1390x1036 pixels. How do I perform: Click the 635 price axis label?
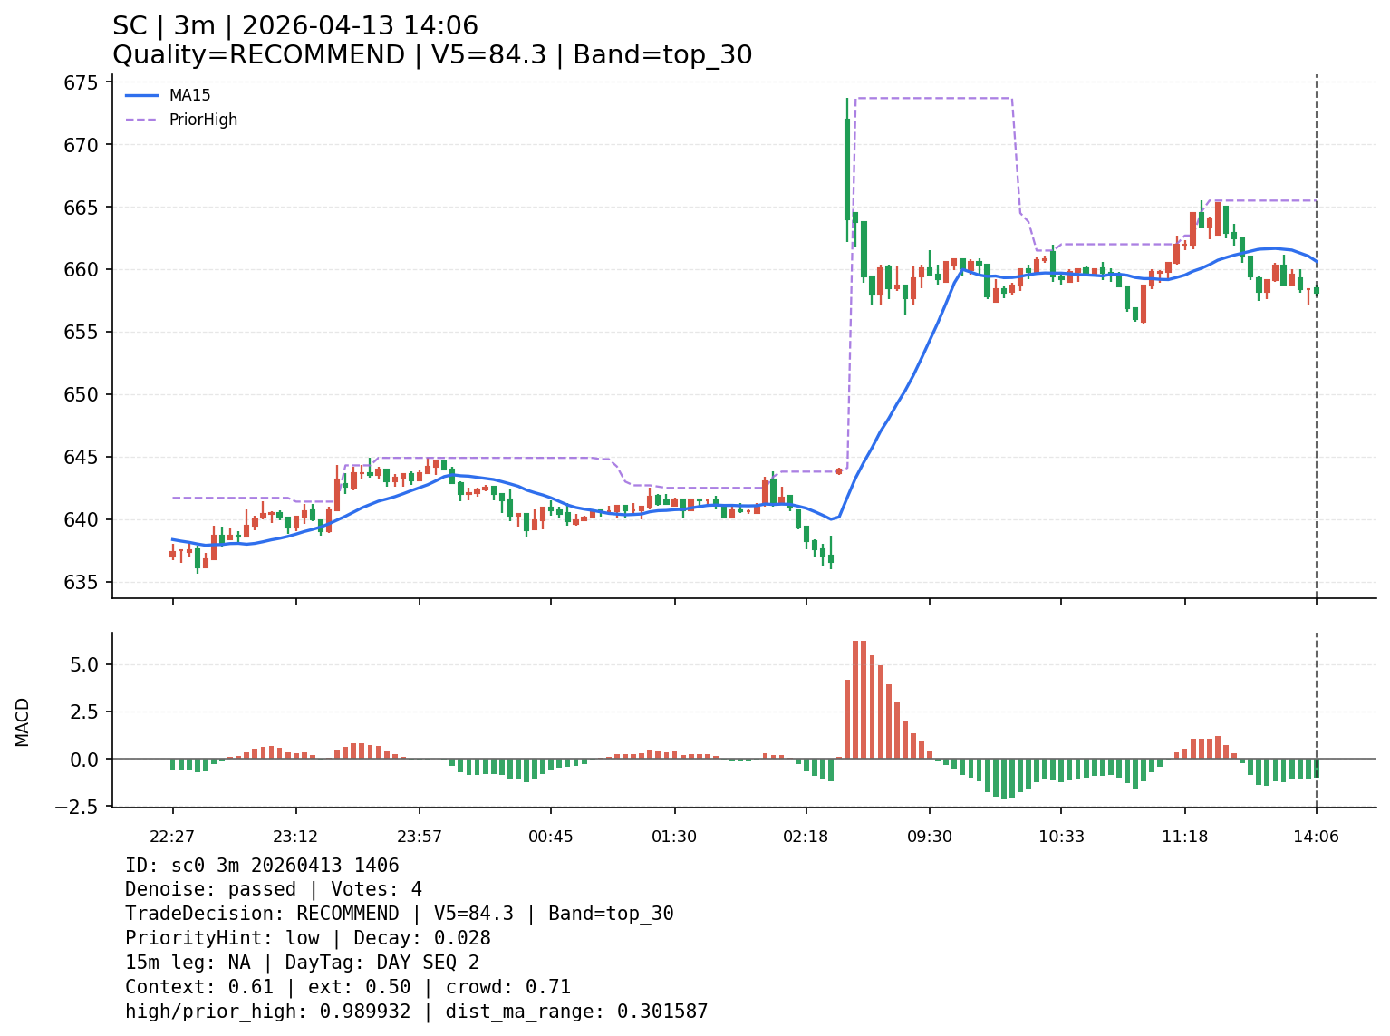click(x=81, y=582)
